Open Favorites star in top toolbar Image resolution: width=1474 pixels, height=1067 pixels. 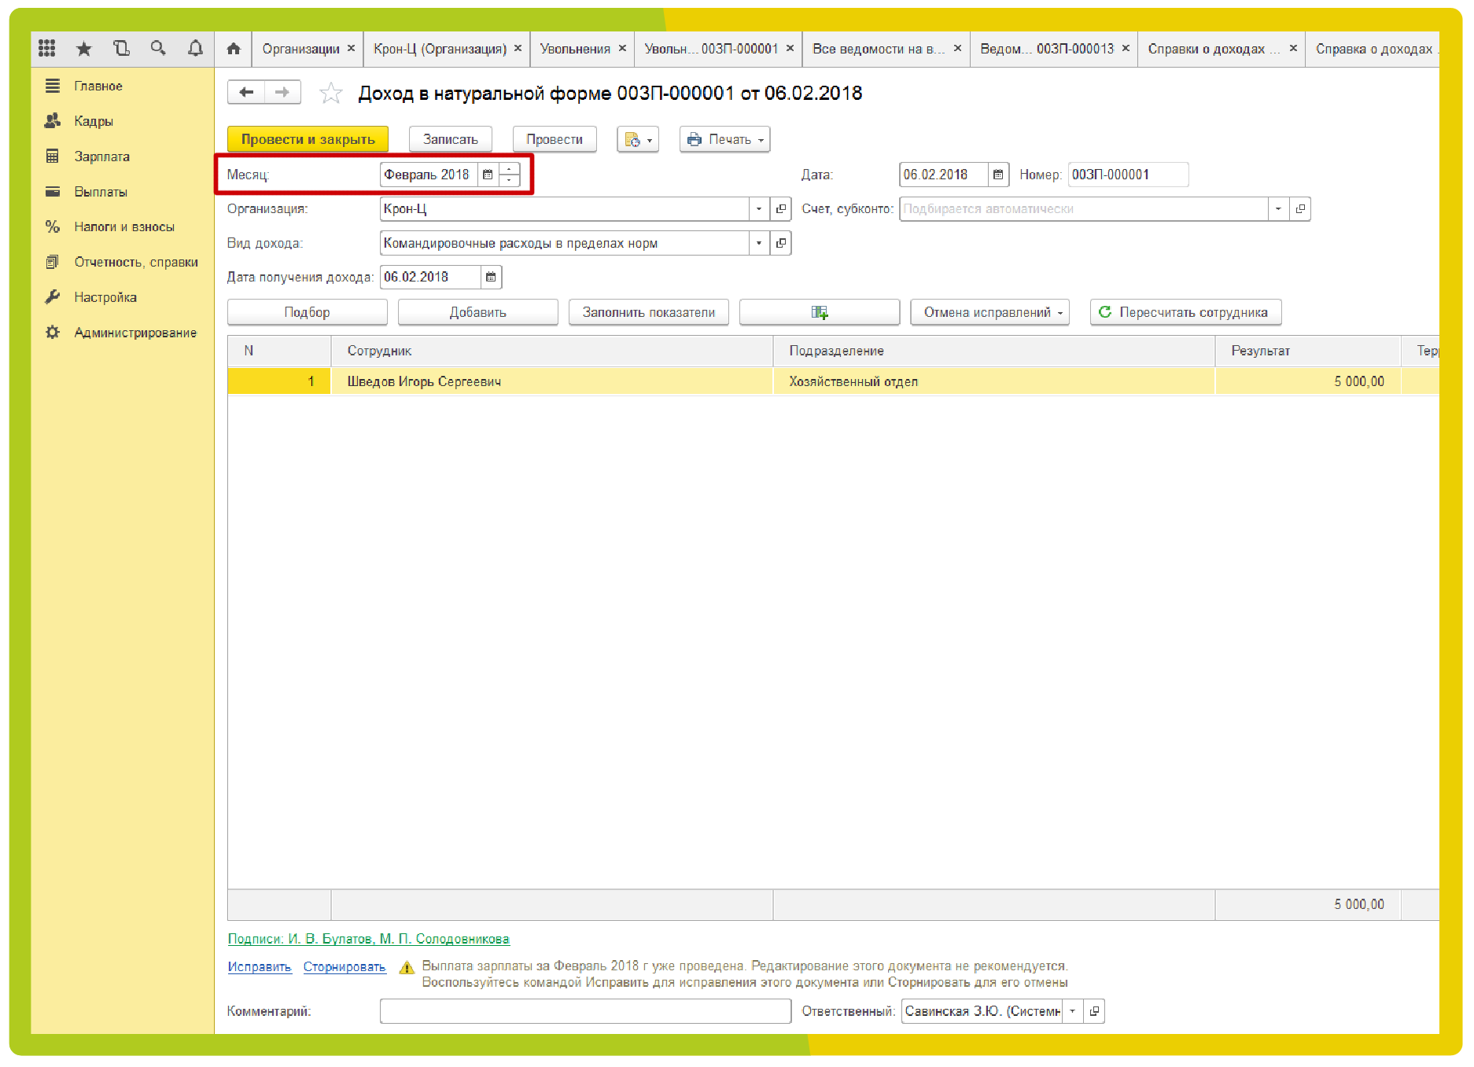(x=83, y=49)
